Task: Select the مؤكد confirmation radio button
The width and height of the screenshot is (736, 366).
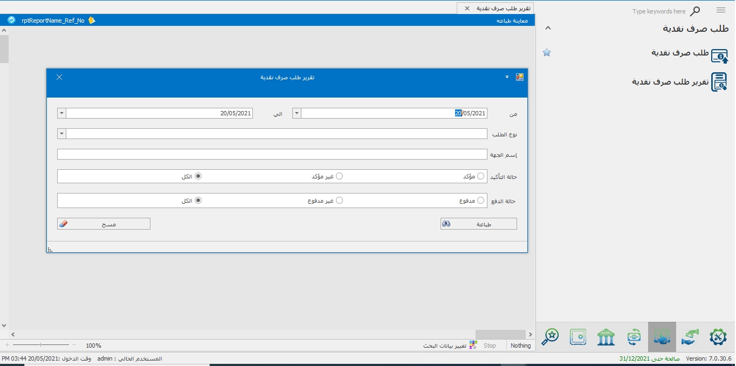Action: [x=480, y=176]
